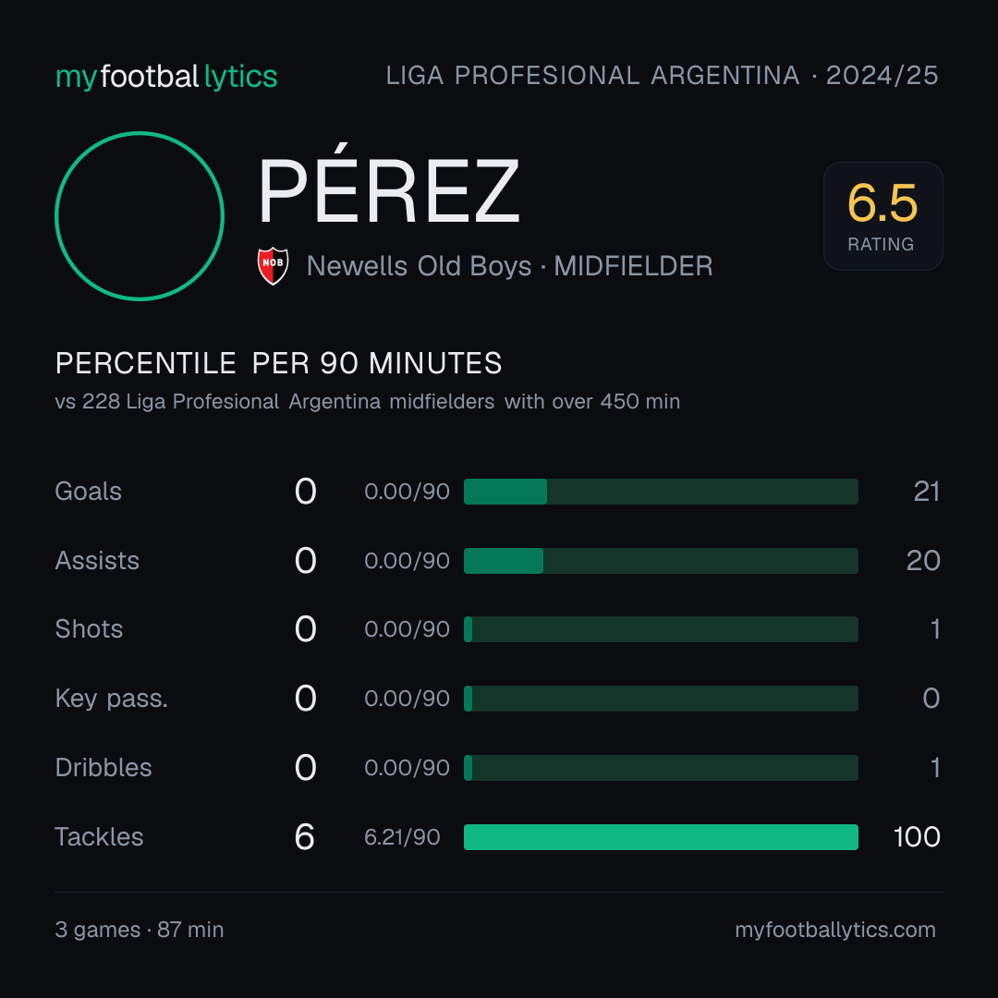Click the Liga Profesional Argentina 2024/25 label
Viewport: 998px width, 998px height.
(x=662, y=76)
